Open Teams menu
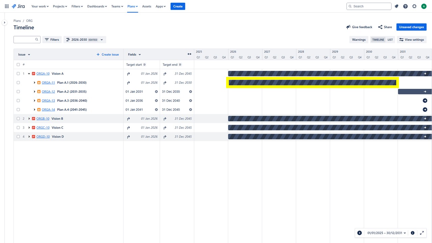The width and height of the screenshot is (432, 243). click(x=117, y=6)
